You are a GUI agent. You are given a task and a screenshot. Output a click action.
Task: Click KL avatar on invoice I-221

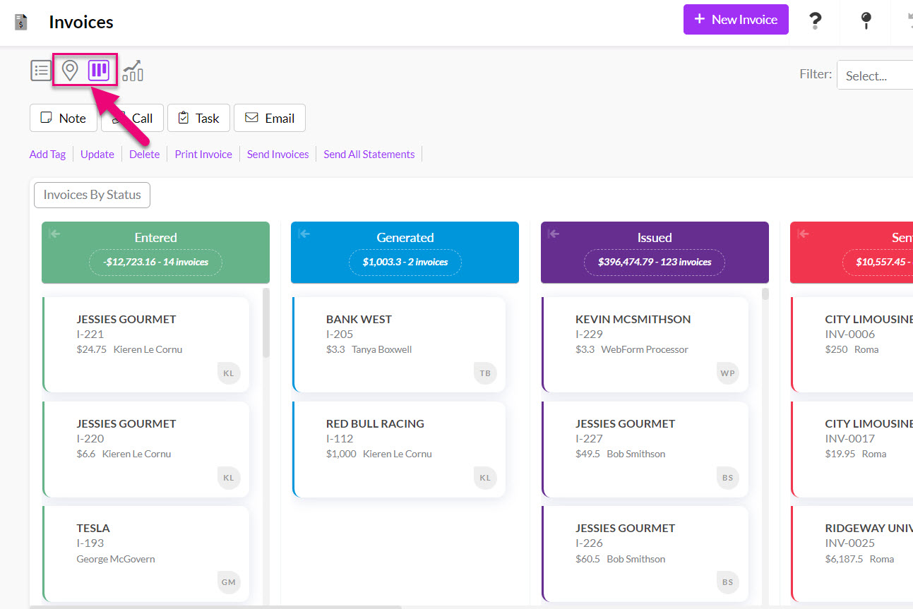click(229, 373)
